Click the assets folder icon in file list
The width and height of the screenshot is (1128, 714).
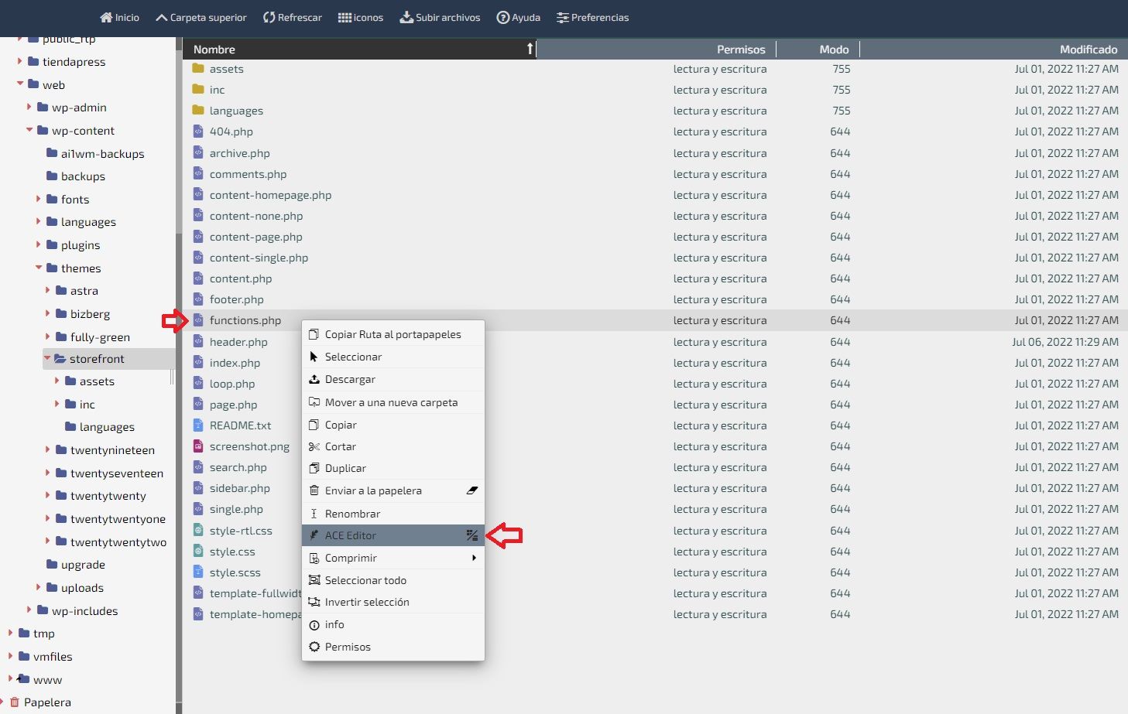[198, 68]
